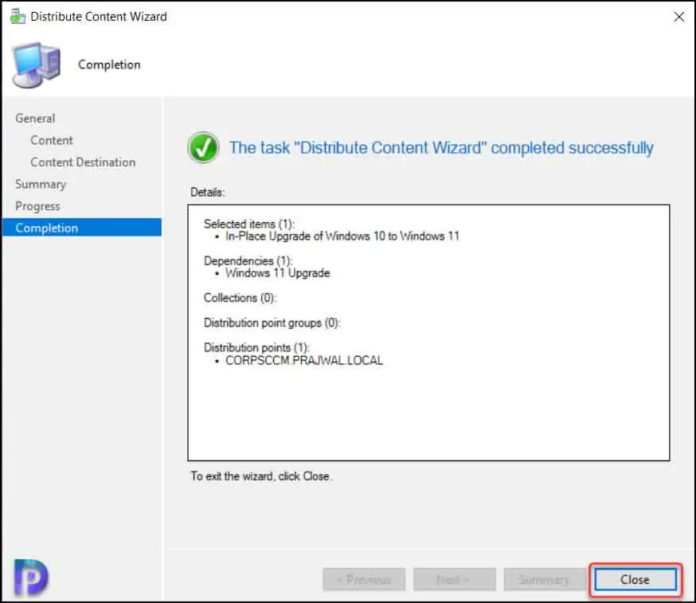Click the 'Distribute Content Wizard' window title

(x=99, y=17)
